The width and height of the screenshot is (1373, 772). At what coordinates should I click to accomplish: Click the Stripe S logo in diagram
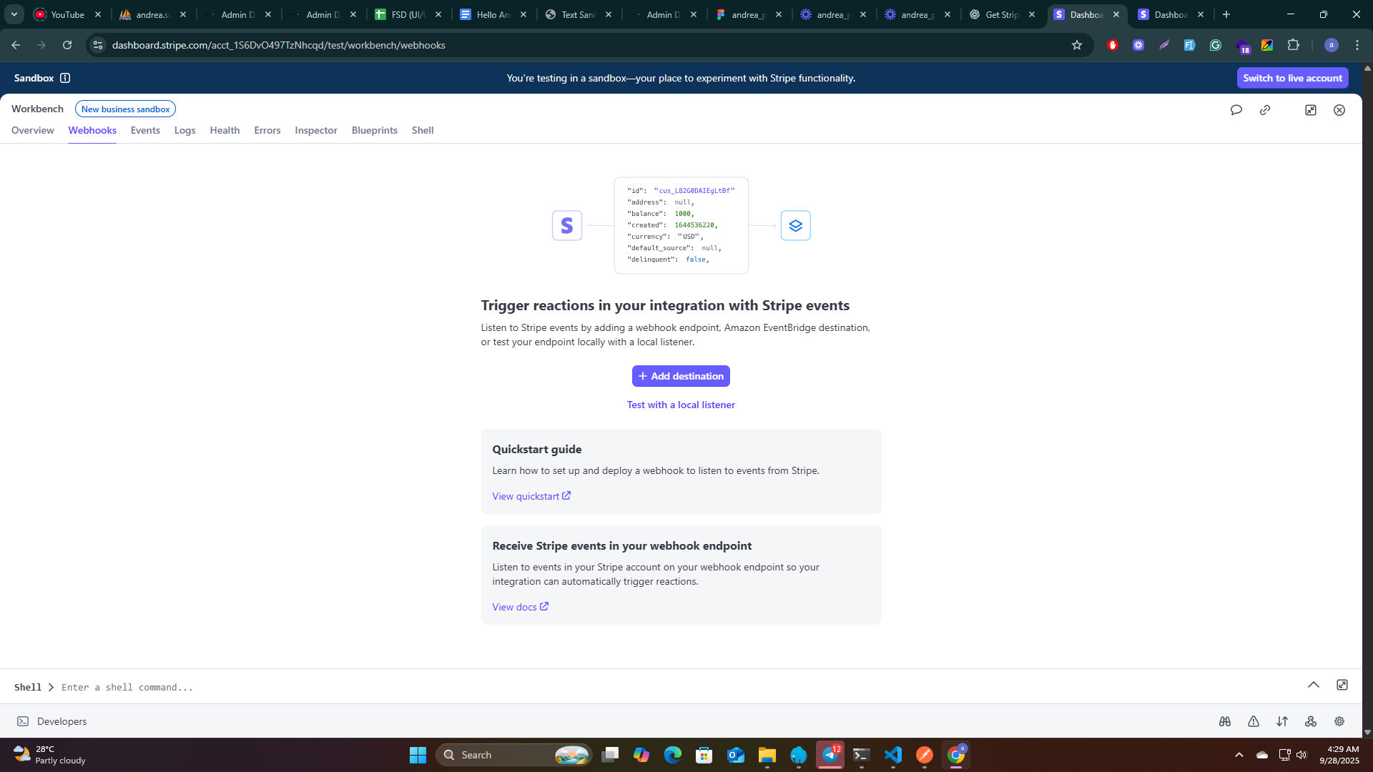click(x=567, y=226)
